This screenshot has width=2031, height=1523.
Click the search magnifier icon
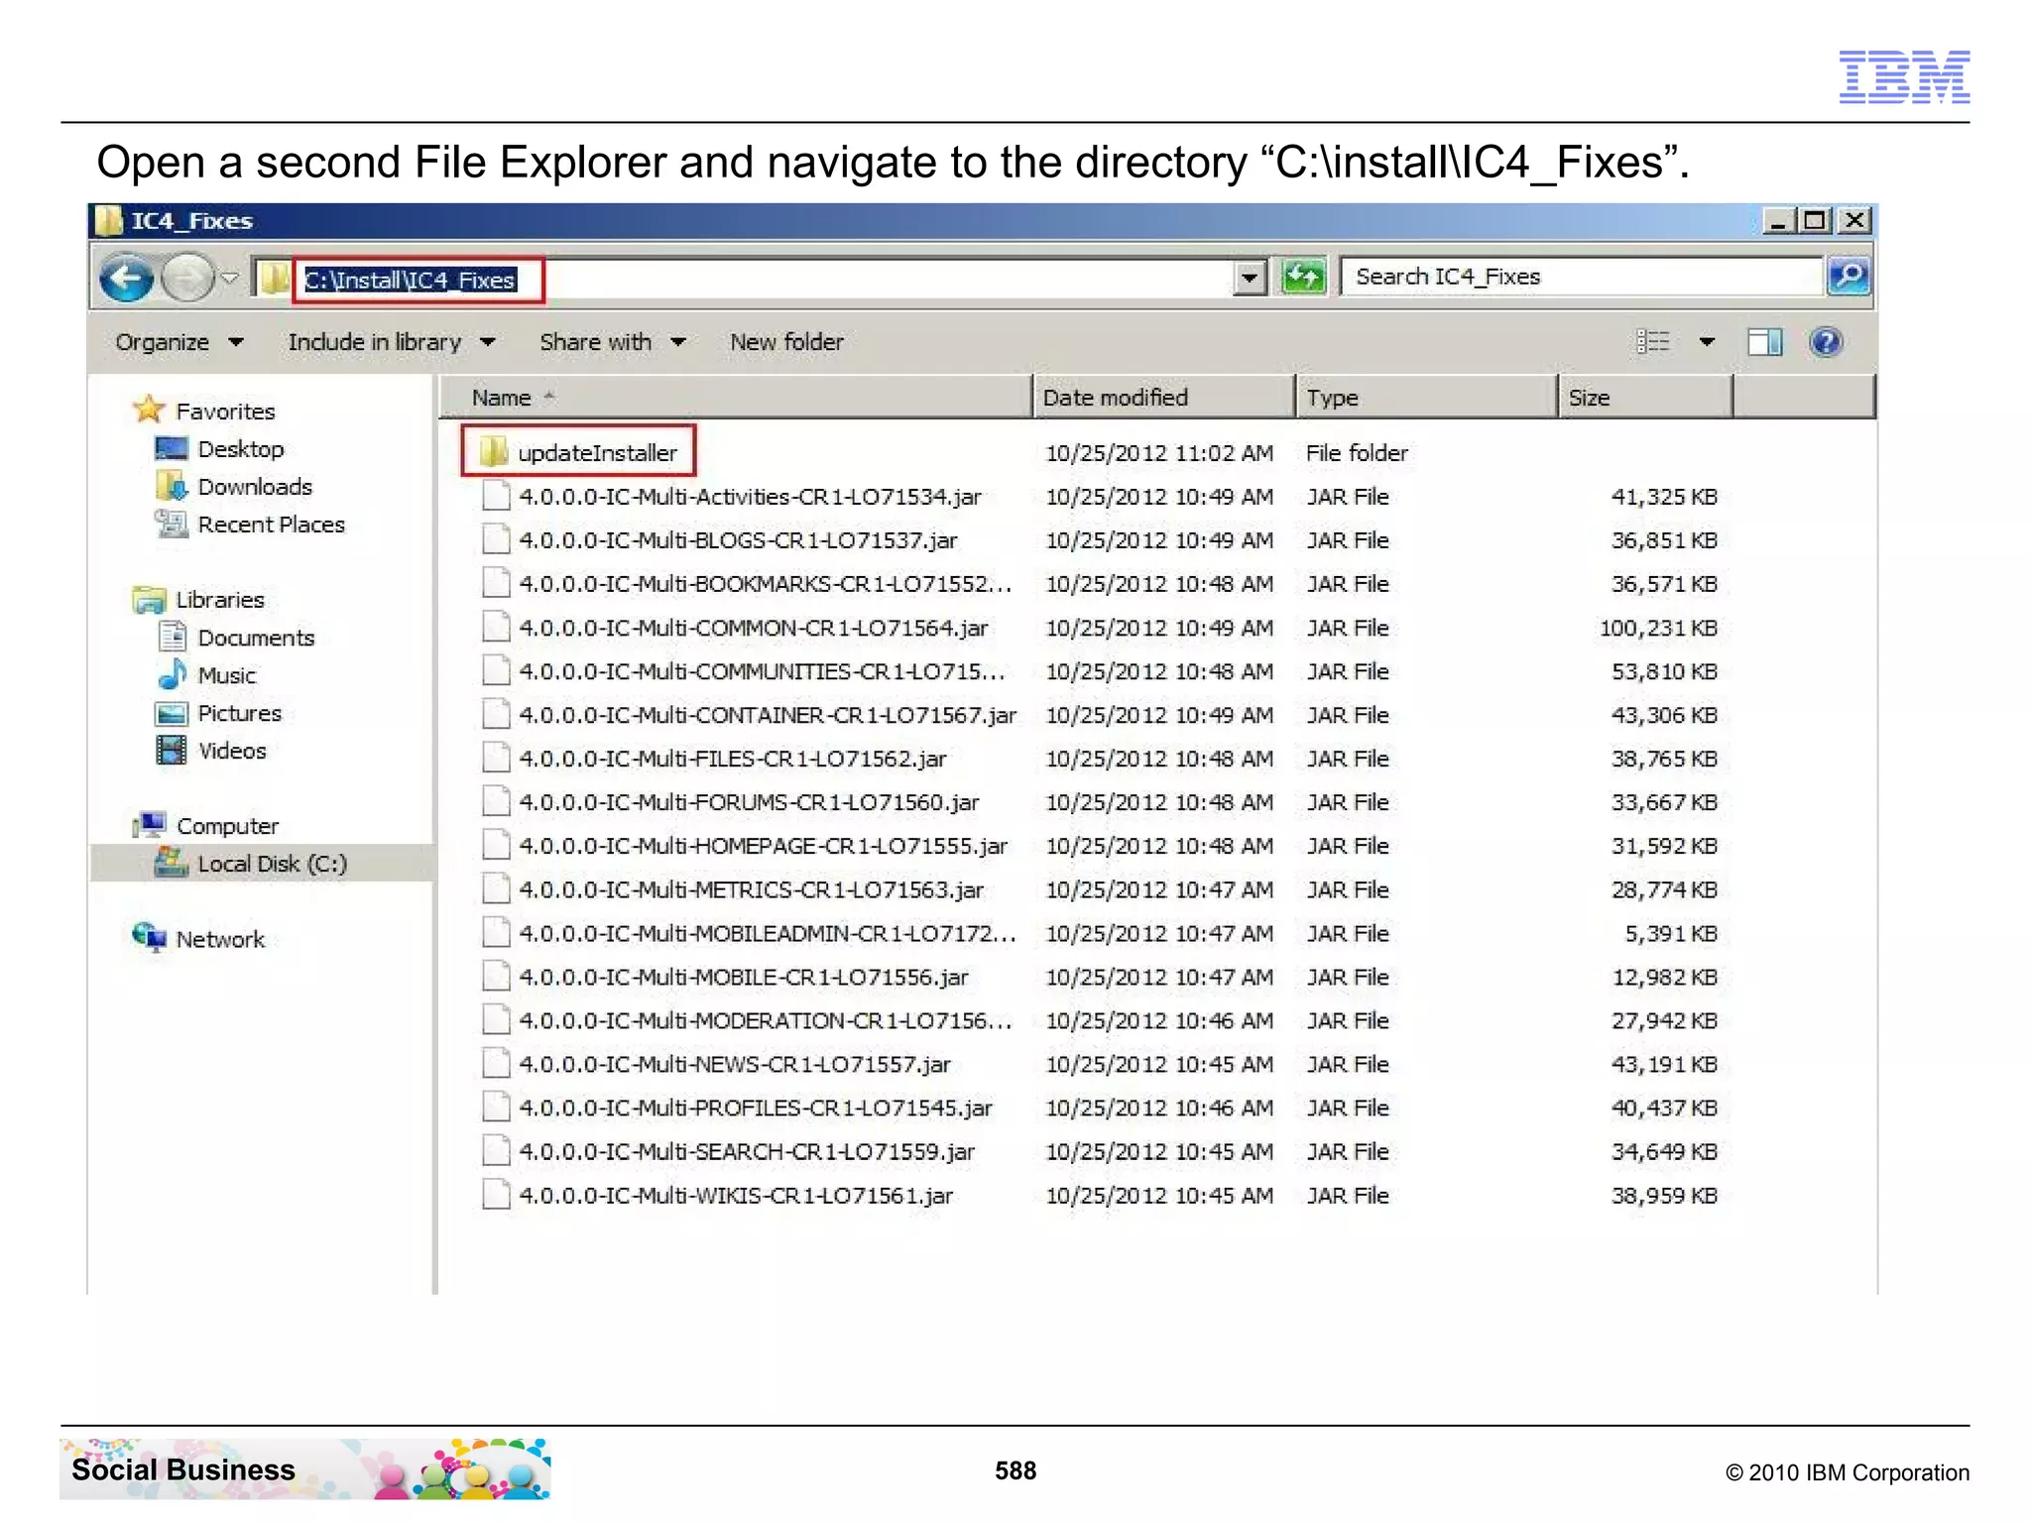pyautogui.click(x=1849, y=277)
